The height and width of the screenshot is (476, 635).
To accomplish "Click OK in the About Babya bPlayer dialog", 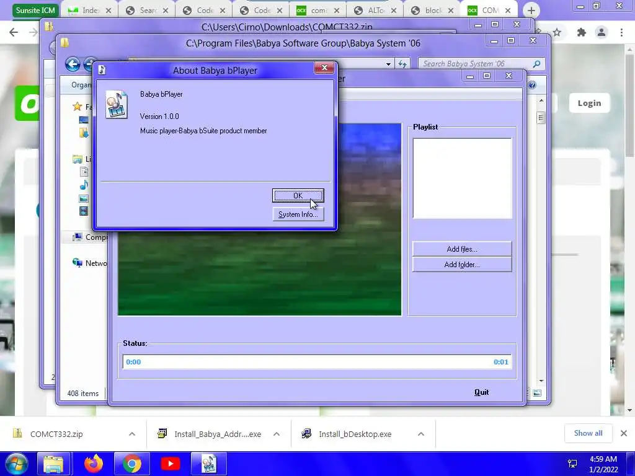I will 298,195.
